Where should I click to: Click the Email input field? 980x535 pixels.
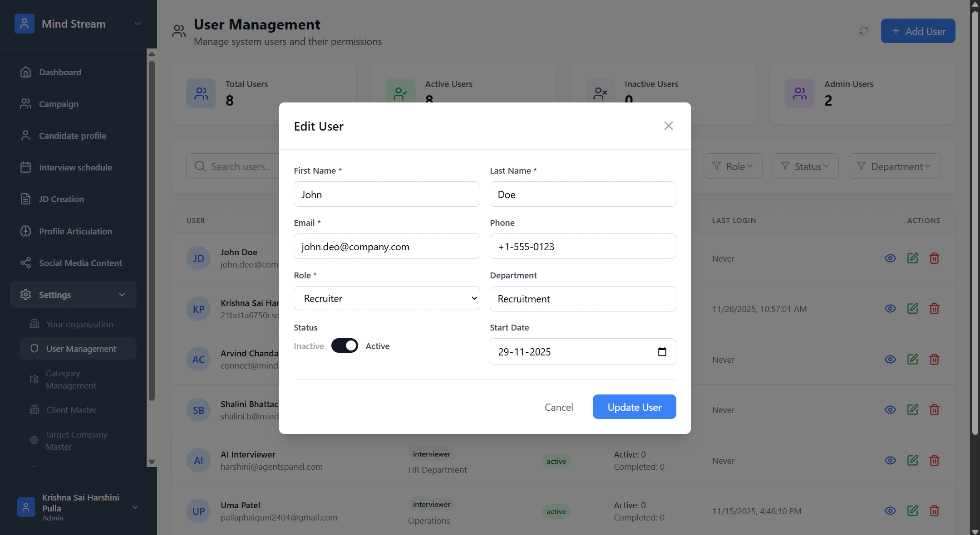tap(387, 247)
